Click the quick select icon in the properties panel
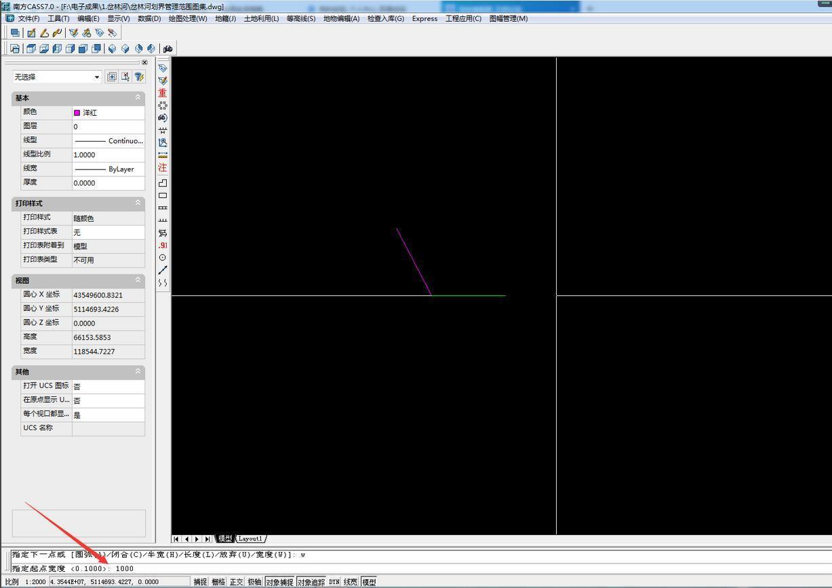 (112, 77)
